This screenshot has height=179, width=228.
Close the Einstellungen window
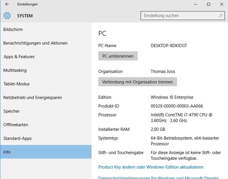pyautogui.click(x=221, y=4)
